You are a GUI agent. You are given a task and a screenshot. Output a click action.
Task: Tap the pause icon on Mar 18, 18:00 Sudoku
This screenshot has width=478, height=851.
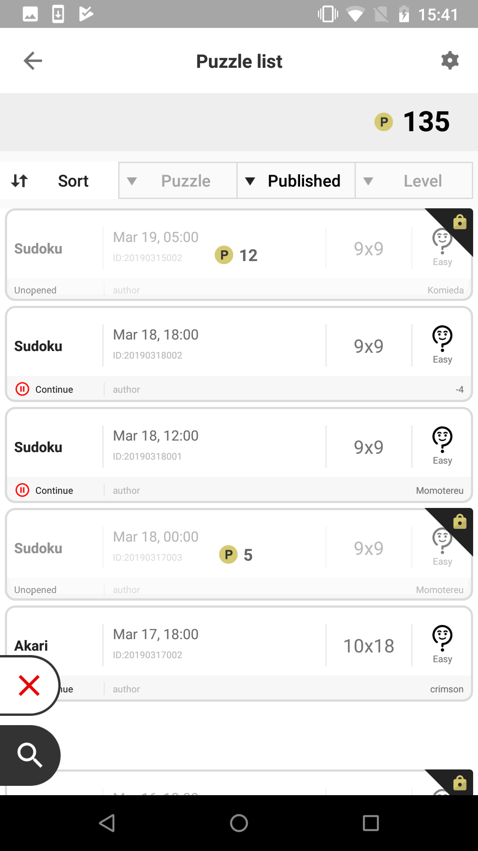click(22, 389)
